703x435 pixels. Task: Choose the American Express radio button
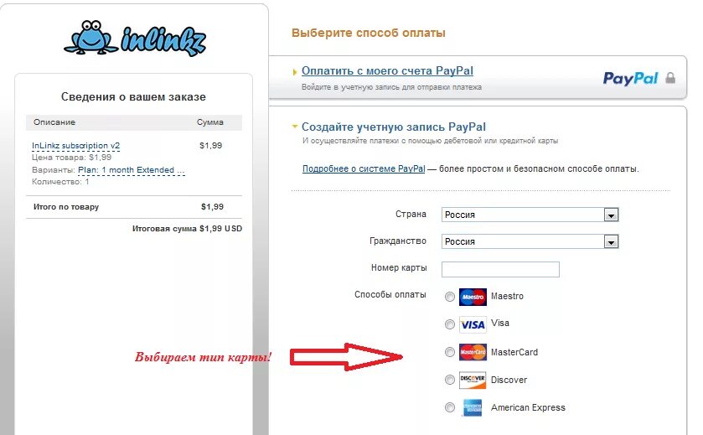point(450,407)
